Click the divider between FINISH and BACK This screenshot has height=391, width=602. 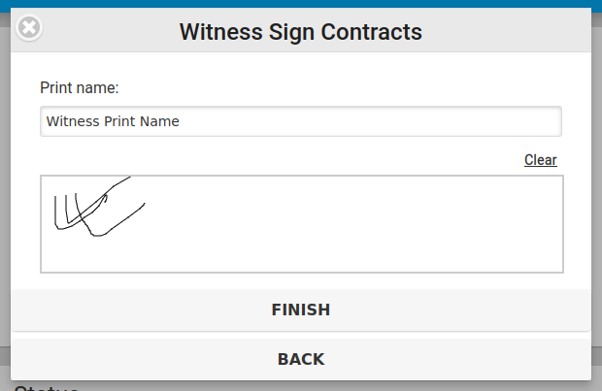301,334
